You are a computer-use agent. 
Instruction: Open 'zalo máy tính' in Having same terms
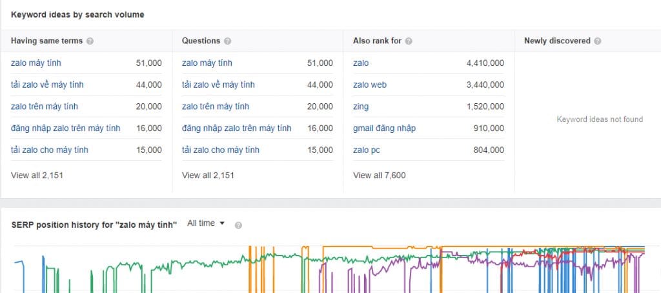(x=36, y=63)
